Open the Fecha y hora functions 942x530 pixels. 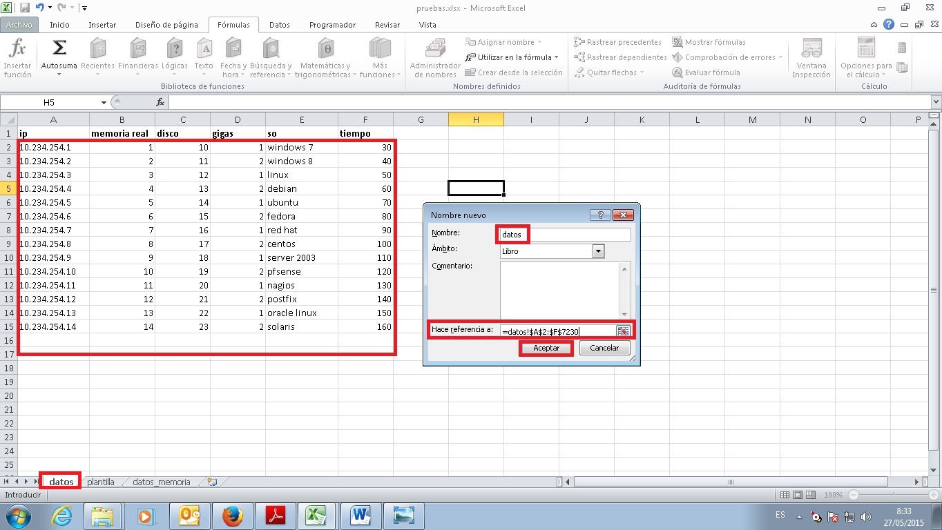233,57
